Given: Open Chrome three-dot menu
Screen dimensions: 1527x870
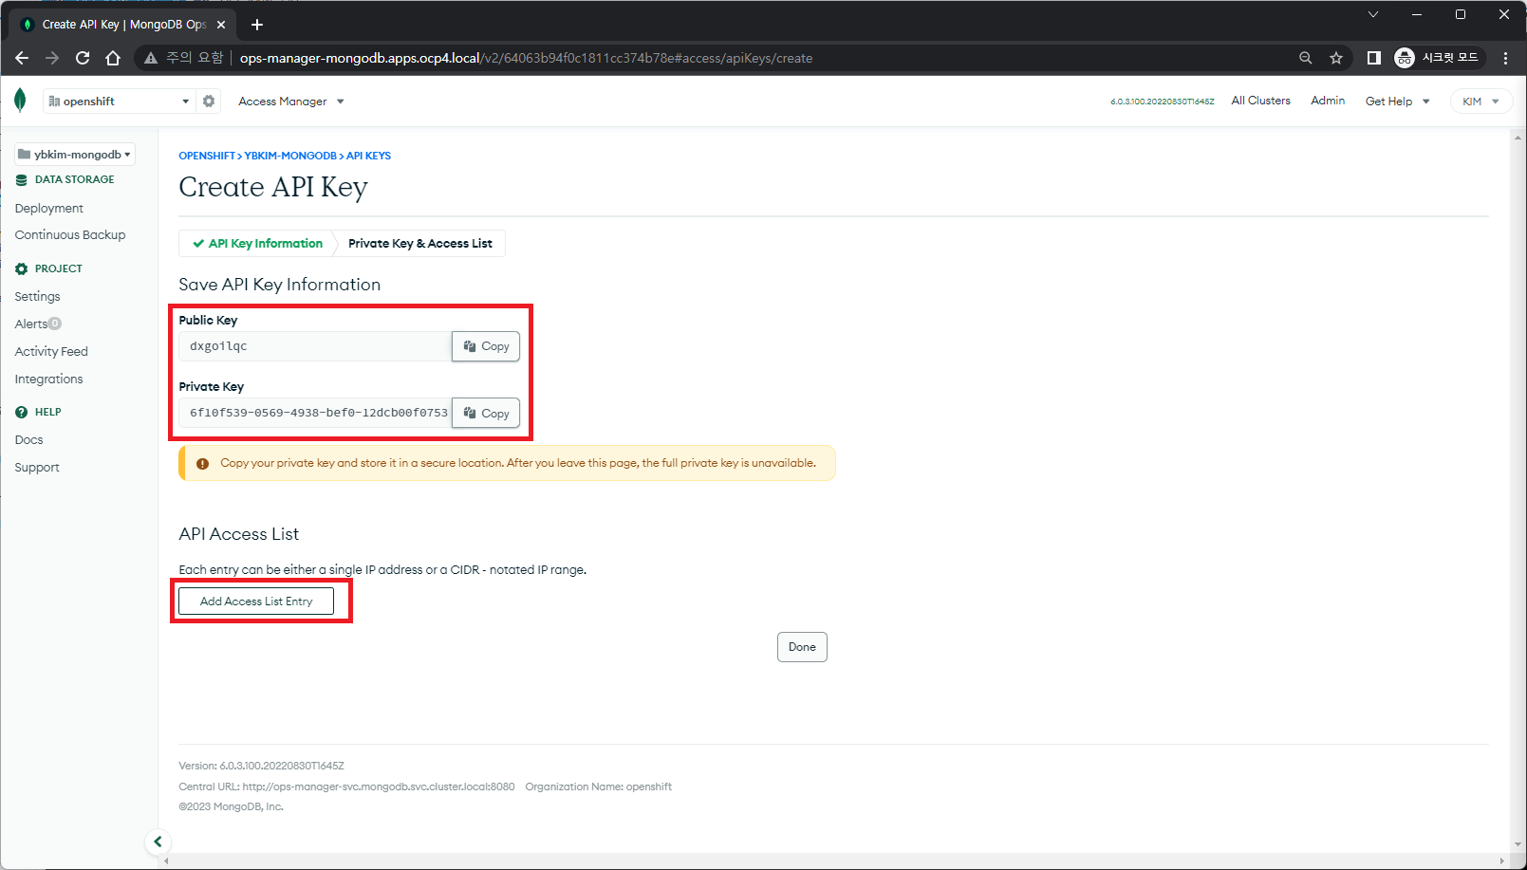Looking at the screenshot, I should (x=1505, y=58).
